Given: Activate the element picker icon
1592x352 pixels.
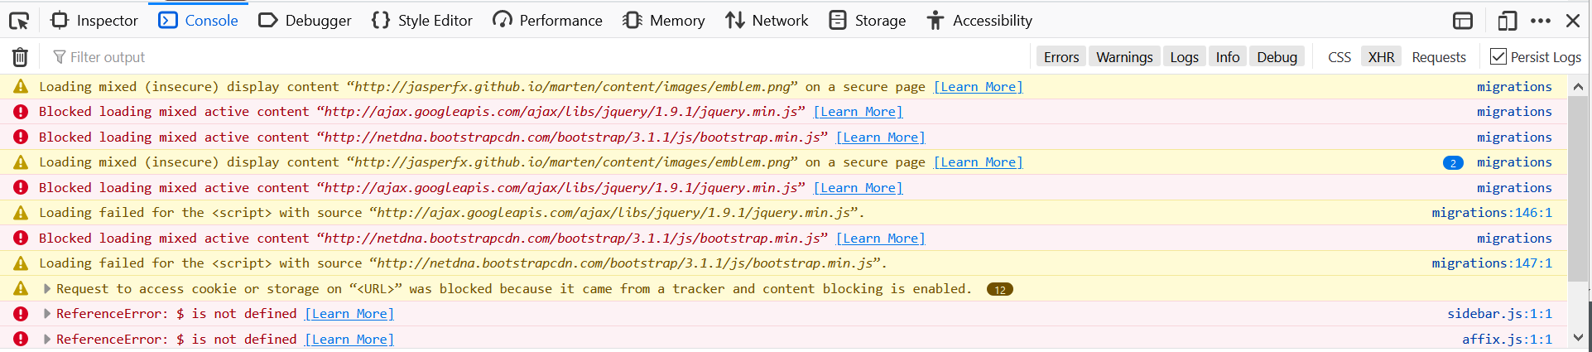Looking at the screenshot, I should pos(19,21).
